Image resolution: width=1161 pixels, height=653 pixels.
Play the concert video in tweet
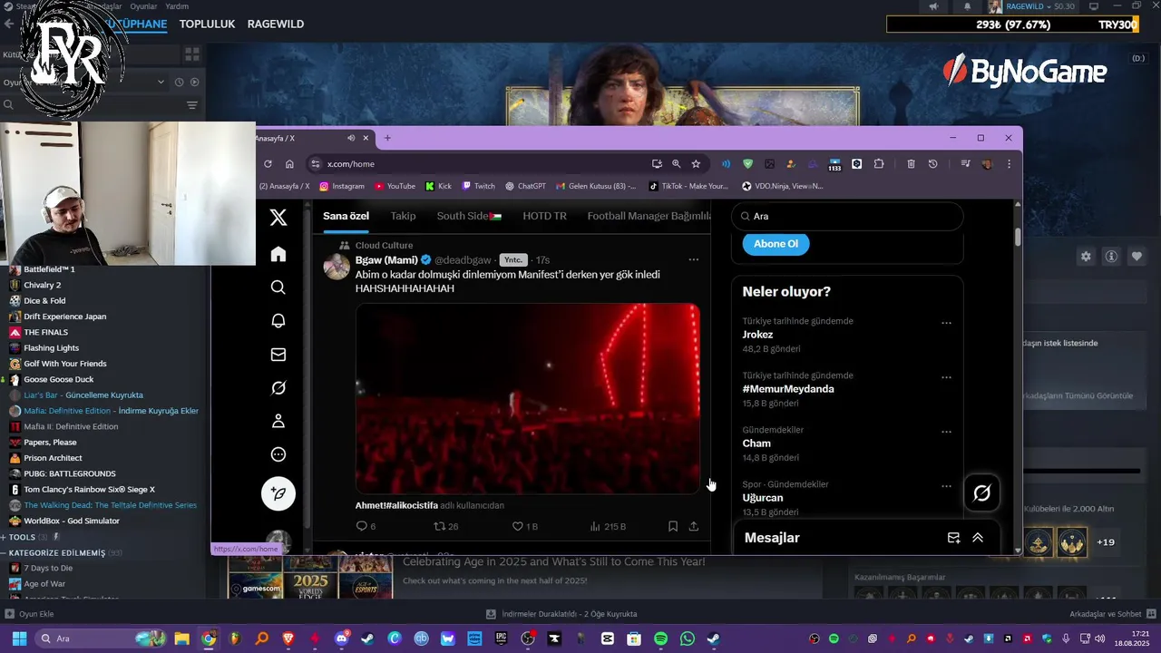[x=527, y=398]
